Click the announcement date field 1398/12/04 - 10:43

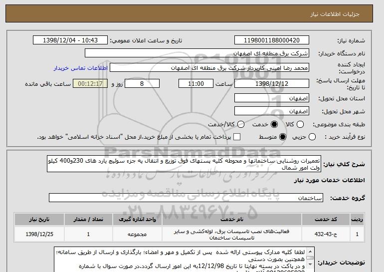click(x=70, y=40)
